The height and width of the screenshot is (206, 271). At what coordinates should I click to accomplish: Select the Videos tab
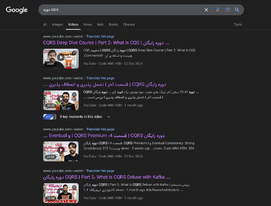click(x=73, y=24)
